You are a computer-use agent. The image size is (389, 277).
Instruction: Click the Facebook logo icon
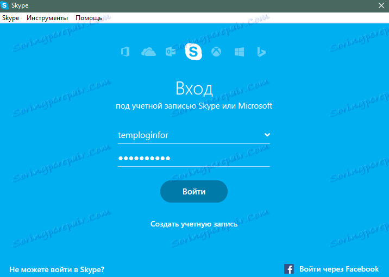pos(289,269)
